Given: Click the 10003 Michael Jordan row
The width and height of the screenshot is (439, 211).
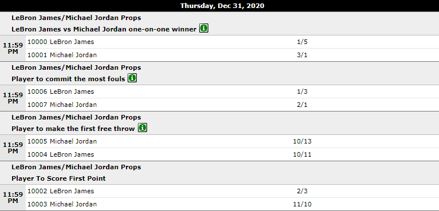Looking at the screenshot, I should [x=232, y=204].
